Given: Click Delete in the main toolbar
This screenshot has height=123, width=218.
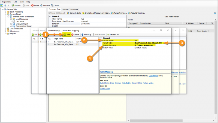Looking at the screenshot, I should coord(35,5).
